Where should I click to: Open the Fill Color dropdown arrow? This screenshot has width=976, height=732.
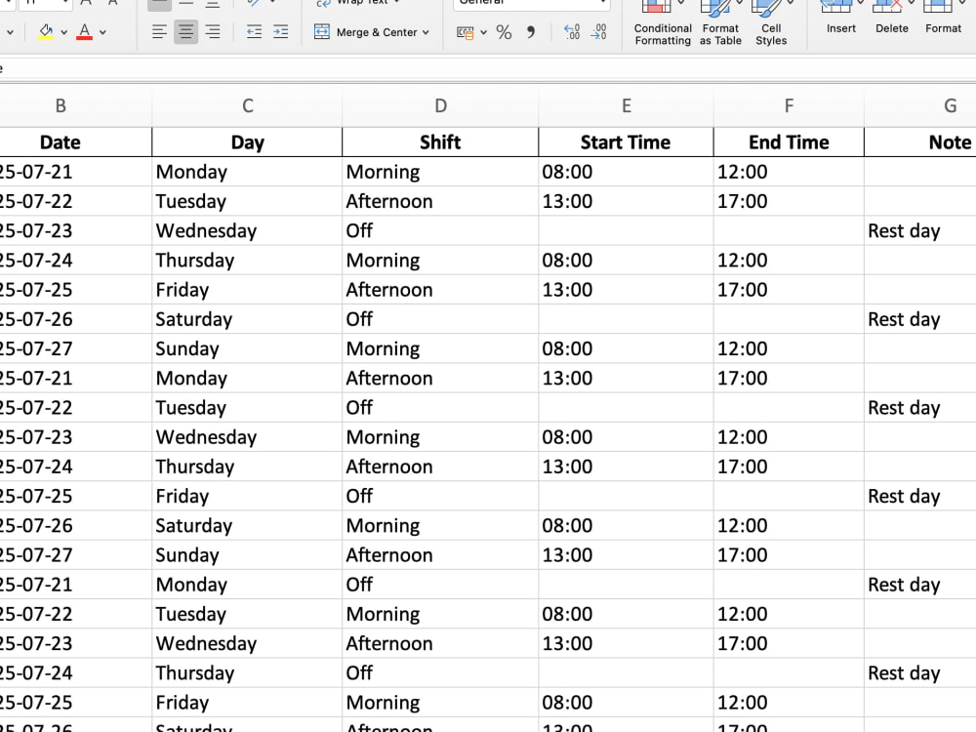pos(63,32)
